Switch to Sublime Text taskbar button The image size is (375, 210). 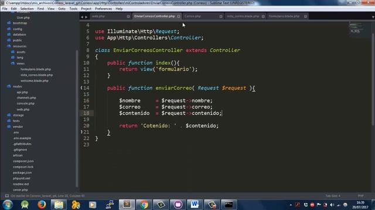[x=127, y=205]
